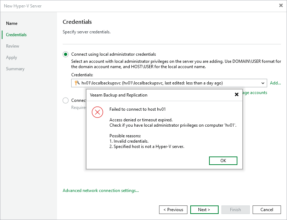Open the Summary wizard step
The height and width of the screenshot is (220, 287).
[x=15, y=68]
